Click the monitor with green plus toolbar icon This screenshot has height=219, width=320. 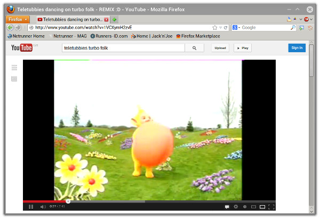tap(302, 28)
